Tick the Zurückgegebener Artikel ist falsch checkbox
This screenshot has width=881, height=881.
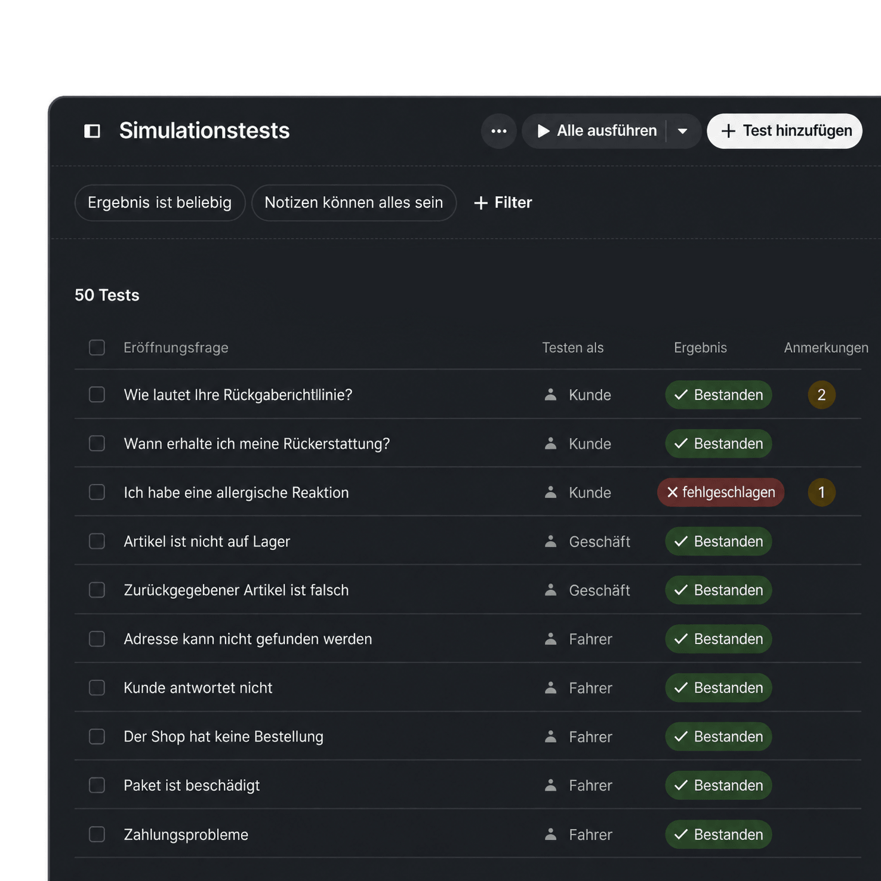click(97, 590)
